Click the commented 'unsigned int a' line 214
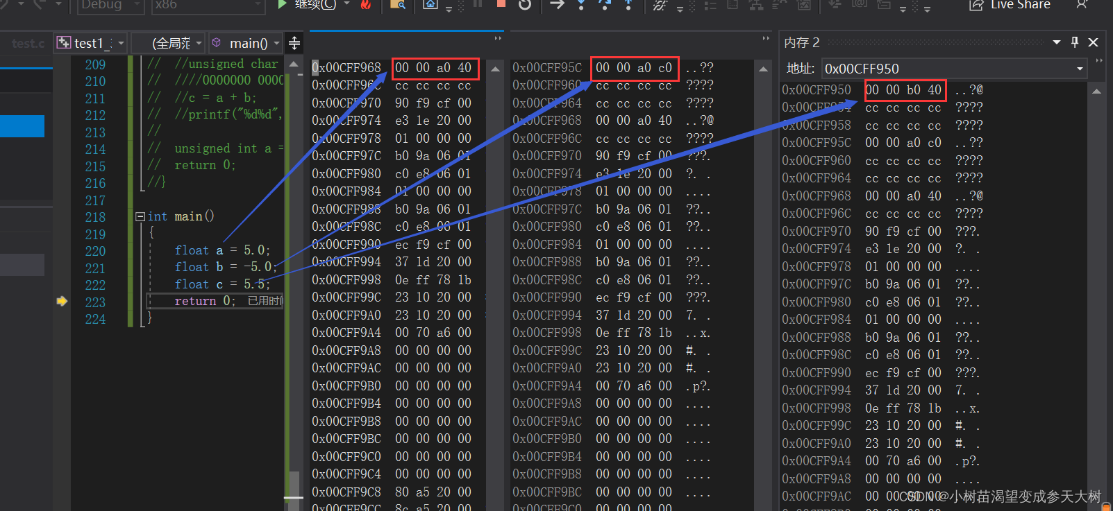This screenshot has height=511, width=1113. 215,148
